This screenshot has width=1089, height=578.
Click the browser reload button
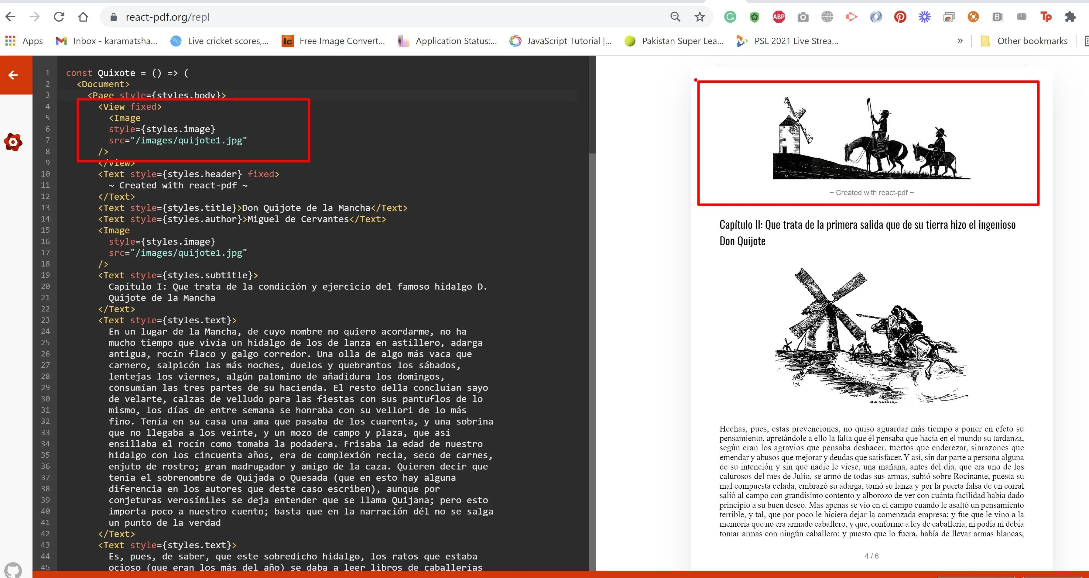59,17
